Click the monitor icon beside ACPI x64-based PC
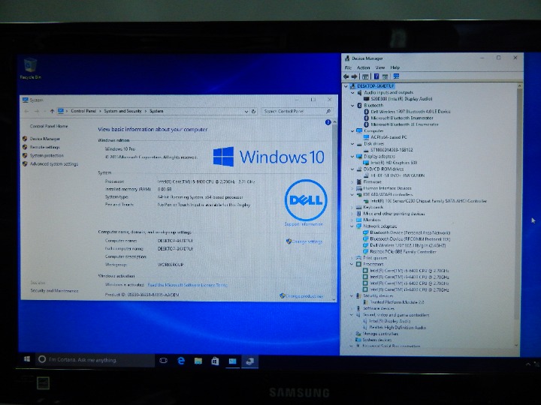This screenshot has width=541, height=405. point(367,137)
